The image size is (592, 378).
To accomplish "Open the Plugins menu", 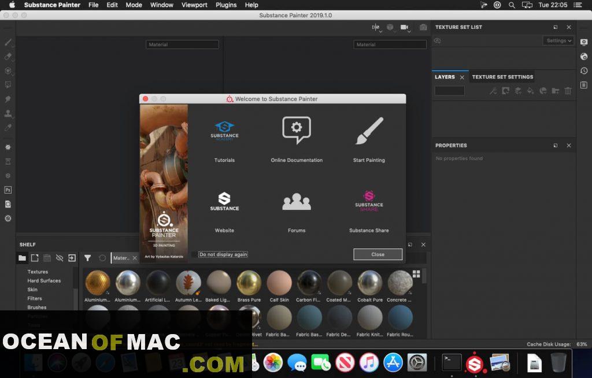I will click(x=226, y=5).
